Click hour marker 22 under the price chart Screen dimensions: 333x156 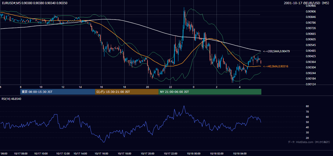(171, 87)
